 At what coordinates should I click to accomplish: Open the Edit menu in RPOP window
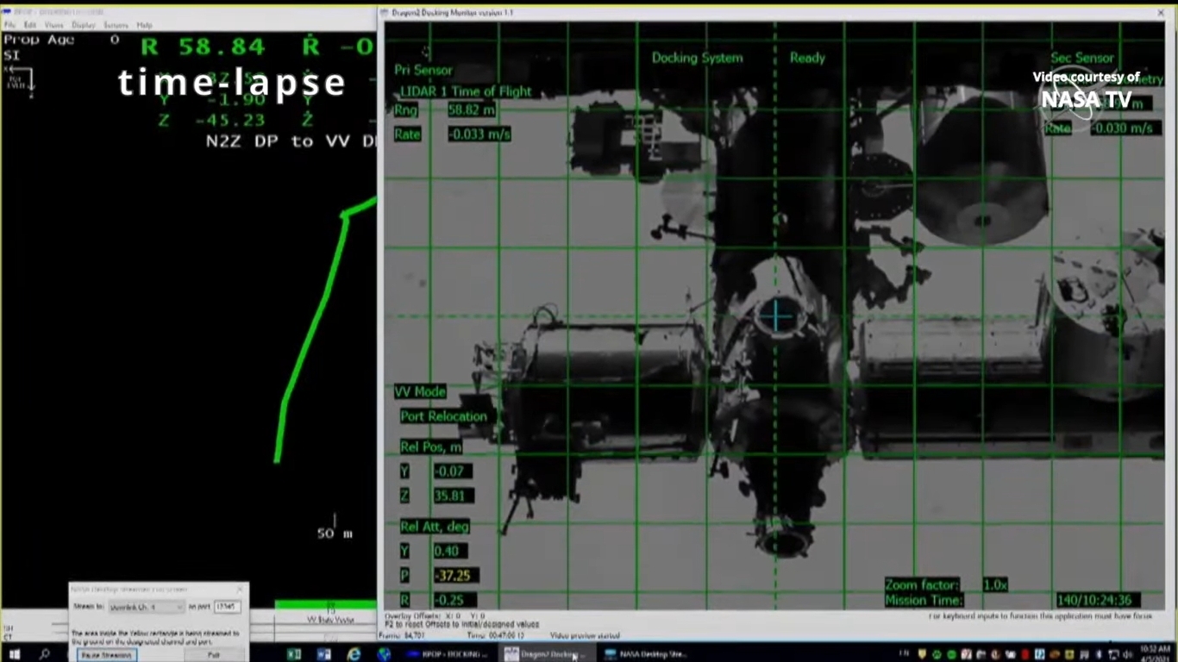(x=30, y=25)
